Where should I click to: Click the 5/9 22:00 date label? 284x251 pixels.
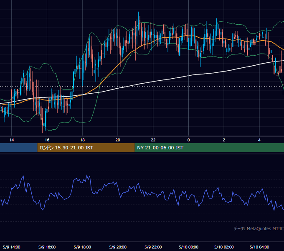click(x=153, y=247)
